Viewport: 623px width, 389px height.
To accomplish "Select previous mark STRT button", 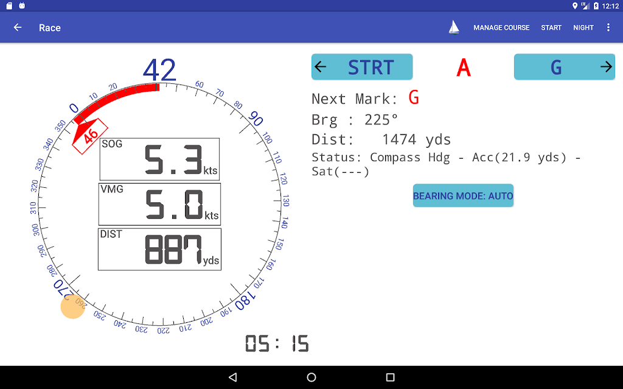I will [x=362, y=67].
